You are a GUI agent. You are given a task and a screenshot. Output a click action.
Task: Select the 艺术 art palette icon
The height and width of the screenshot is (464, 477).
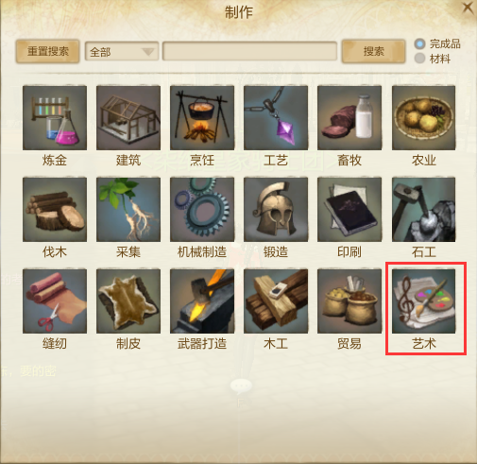(x=423, y=301)
